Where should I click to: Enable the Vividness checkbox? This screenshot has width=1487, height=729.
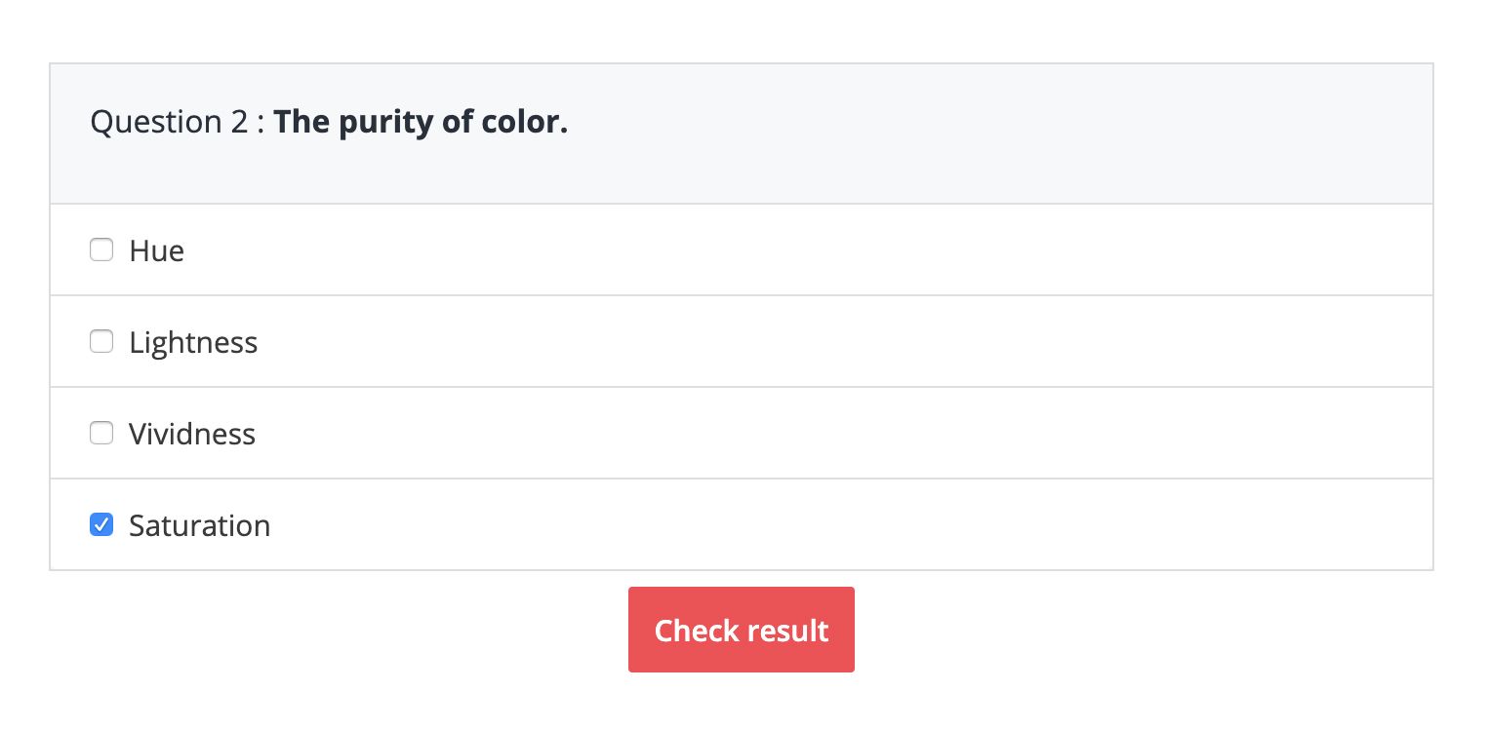101,434
